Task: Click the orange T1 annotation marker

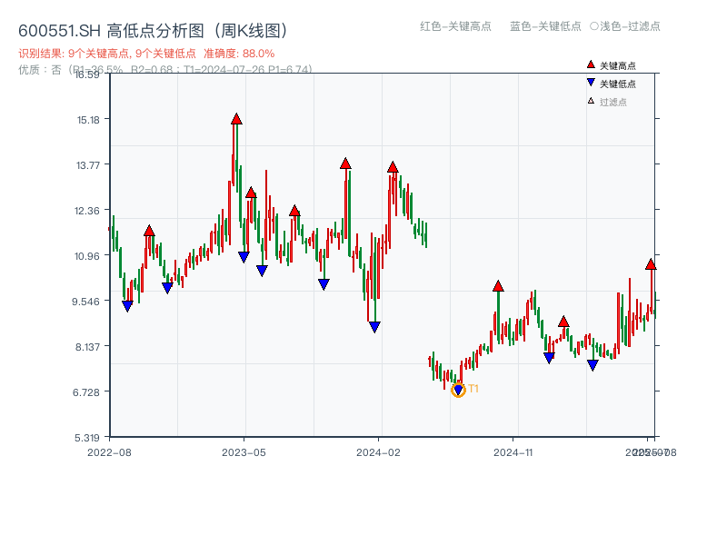Action: click(x=473, y=389)
